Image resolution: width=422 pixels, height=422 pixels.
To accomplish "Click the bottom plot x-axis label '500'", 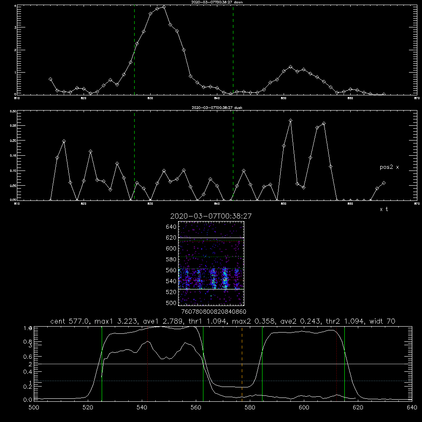I will (34, 408).
